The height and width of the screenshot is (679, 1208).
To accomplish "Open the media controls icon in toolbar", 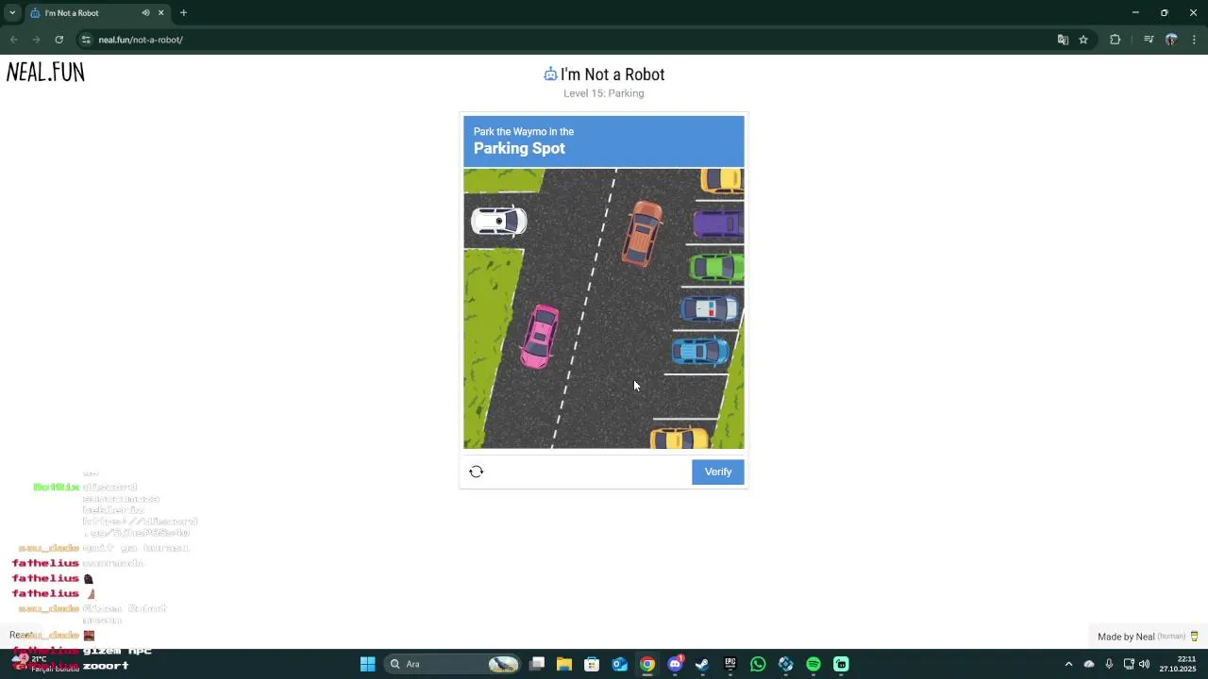I will point(1149,40).
